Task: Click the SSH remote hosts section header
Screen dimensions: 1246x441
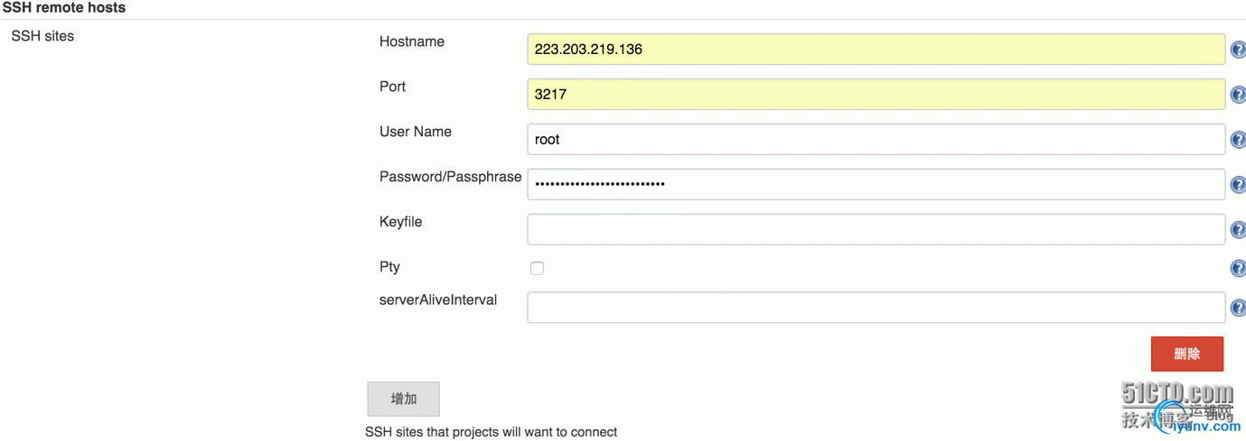Action: [64, 7]
